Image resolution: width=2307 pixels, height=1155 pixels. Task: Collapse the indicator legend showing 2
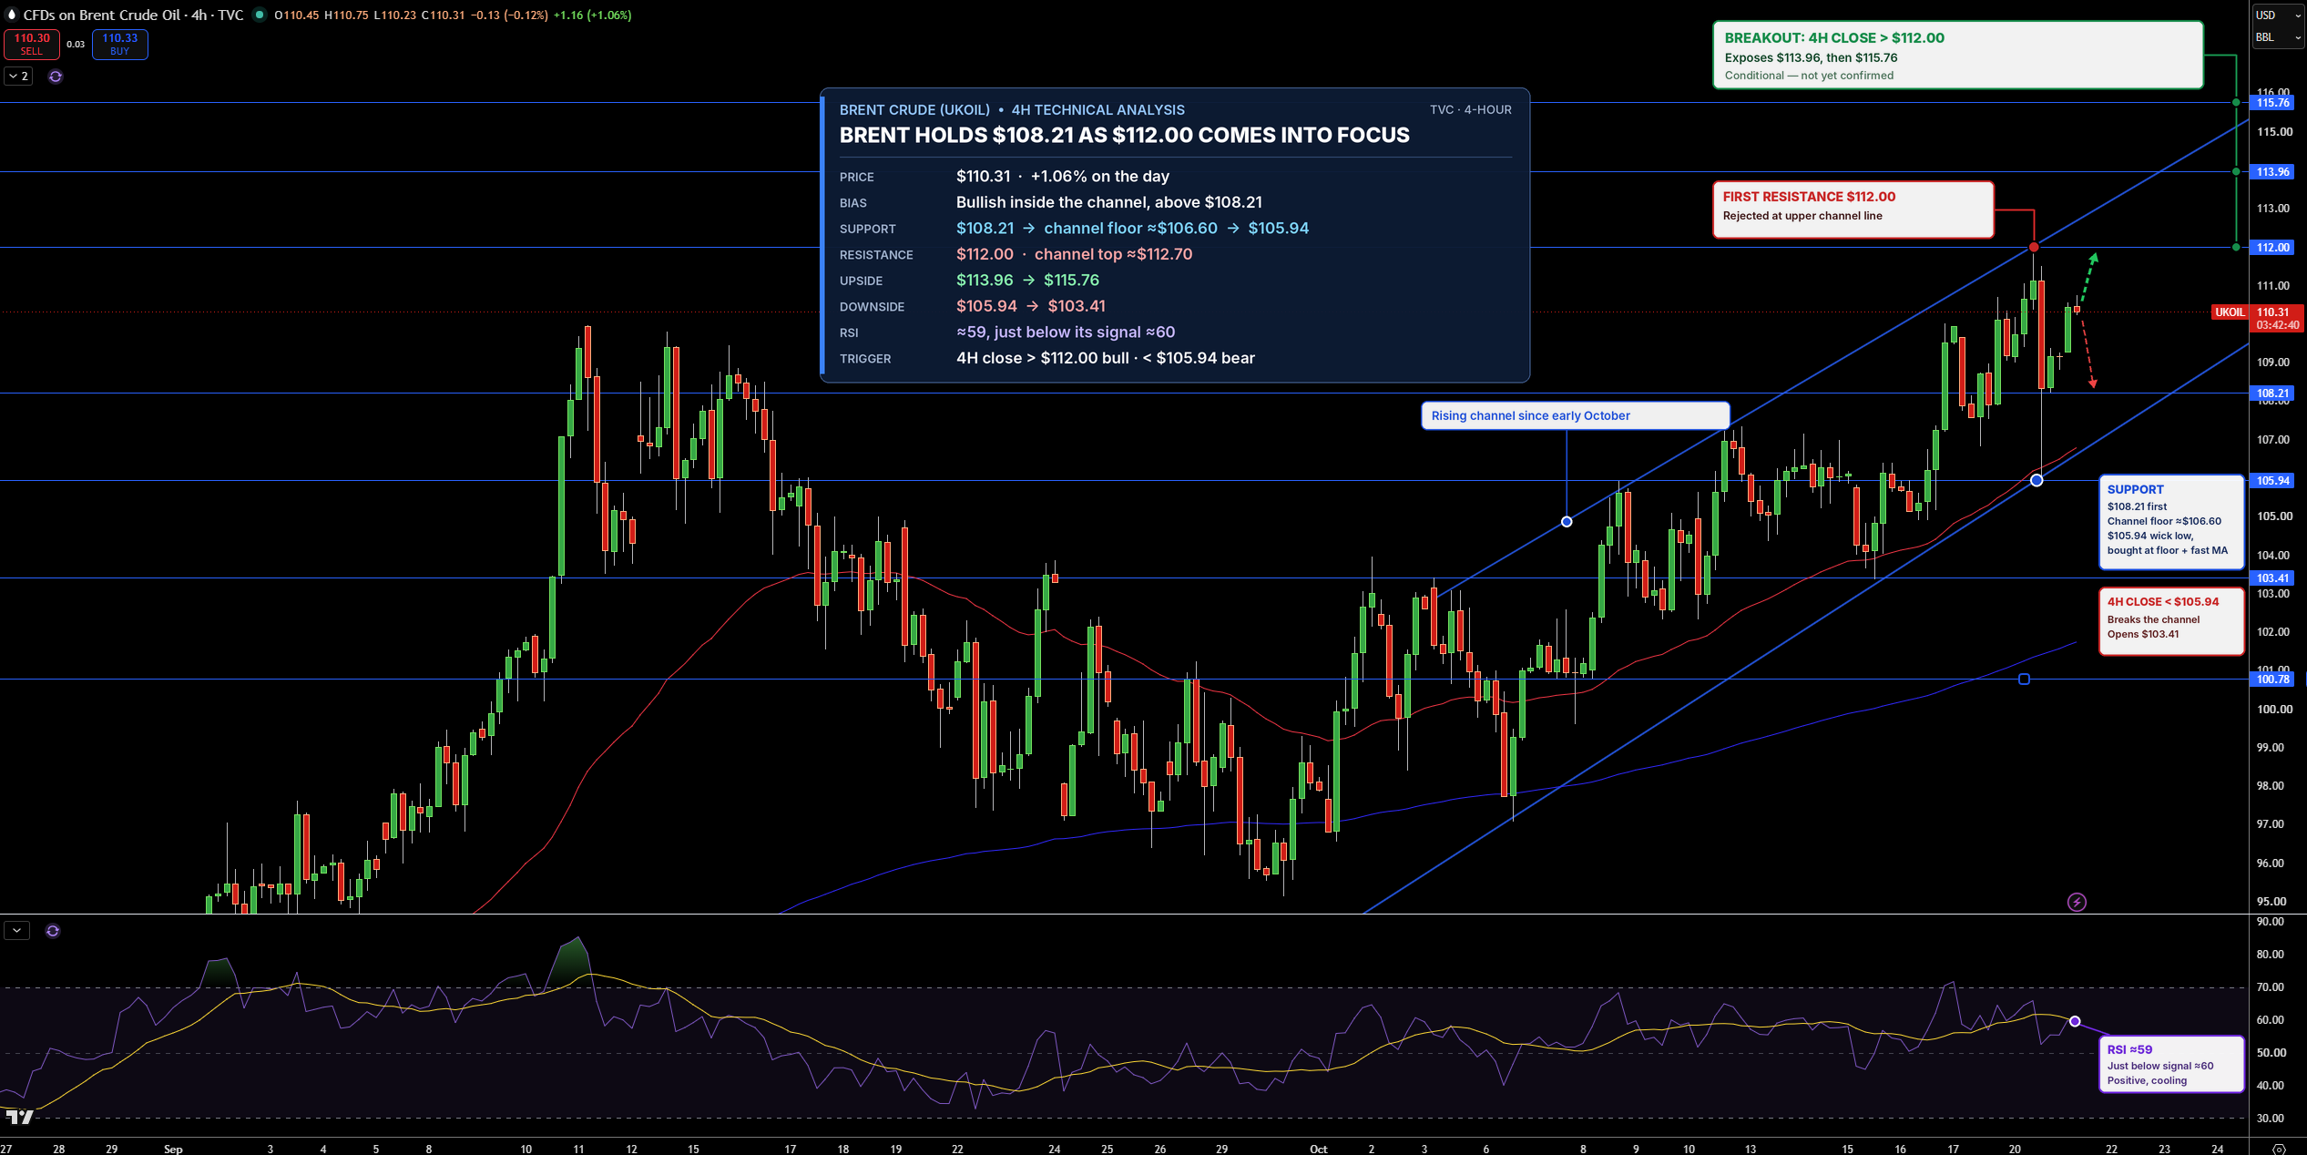point(19,77)
